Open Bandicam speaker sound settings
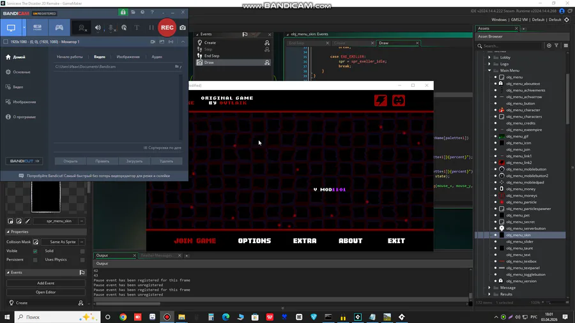Viewport: 575px width, 323px height. pos(98,28)
